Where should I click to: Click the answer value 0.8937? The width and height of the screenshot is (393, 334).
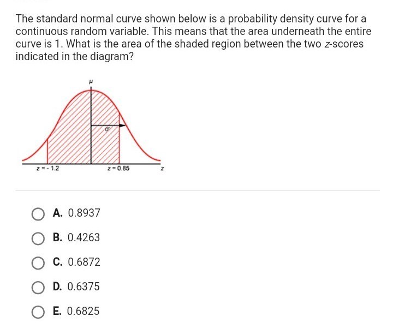[x=84, y=213]
